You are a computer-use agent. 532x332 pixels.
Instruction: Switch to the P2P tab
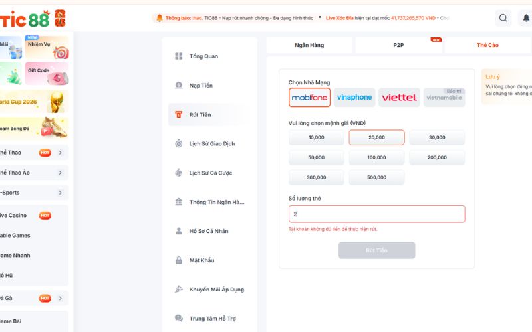[x=398, y=45]
